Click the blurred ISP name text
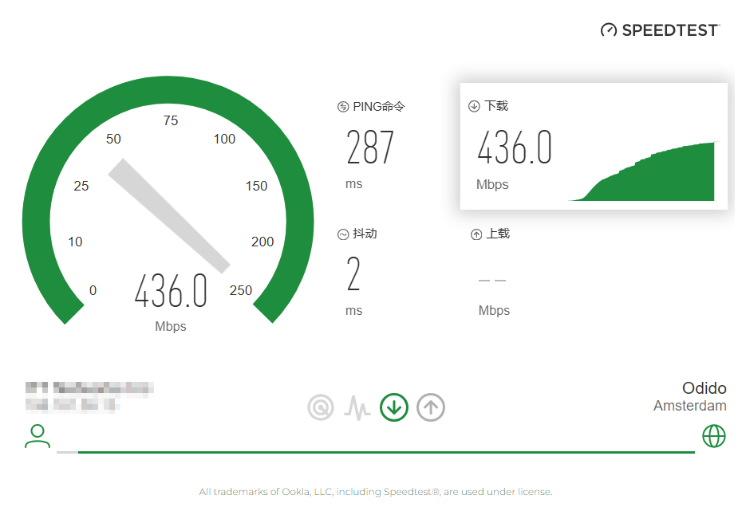 (89, 388)
